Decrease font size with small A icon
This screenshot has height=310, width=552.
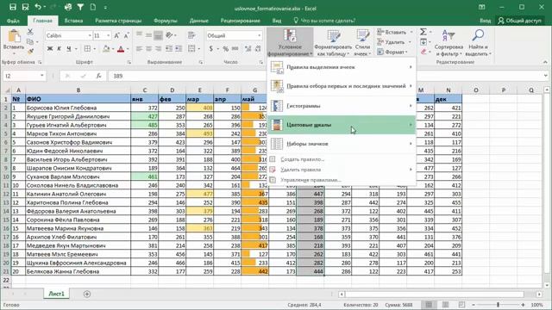[127, 35]
